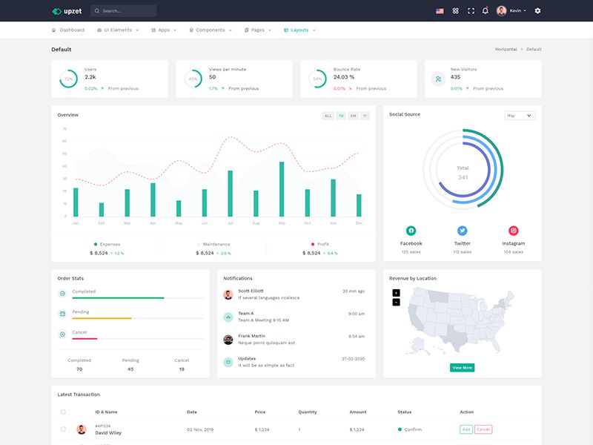
Task: Check the David Wiley row checkbox
Action: point(63,429)
